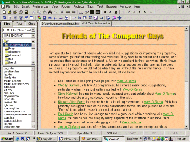190x142 pixels.
Task: Click the Save floppy disk icon
Action: pos(26,12)
